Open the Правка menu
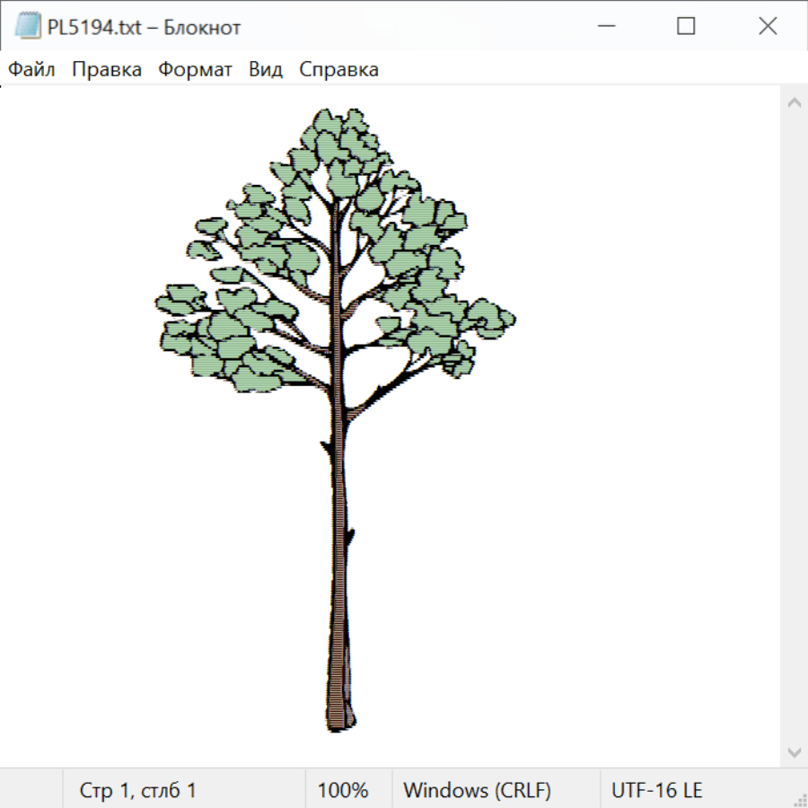Image resolution: width=808 pixels, height=808 pixels. pyautogui.click(x=107, y=70)
